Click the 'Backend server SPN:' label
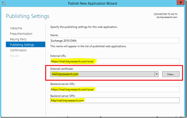Image resolution: width=187 pixels, height=118 pixels. click(63, 96)
